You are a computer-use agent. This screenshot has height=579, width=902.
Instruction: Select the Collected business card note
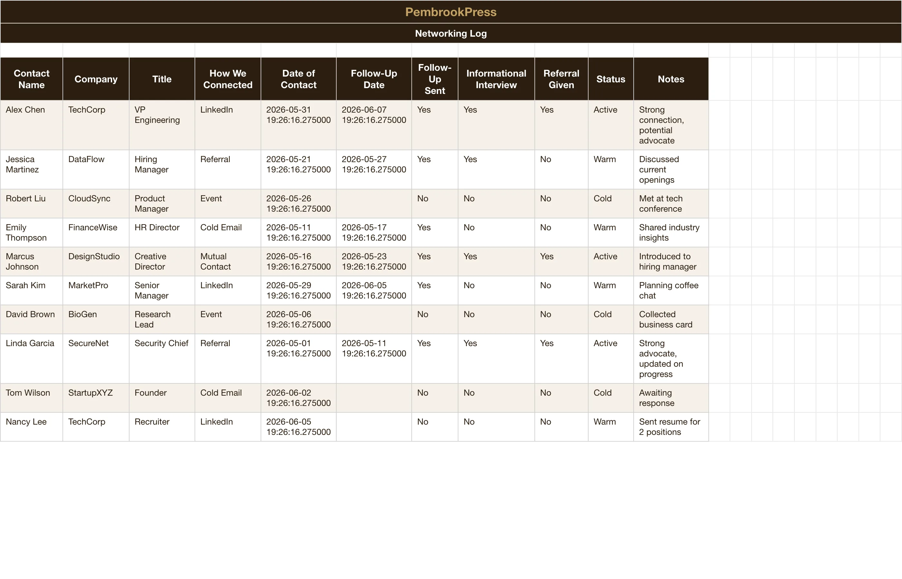tap(671, 320)
